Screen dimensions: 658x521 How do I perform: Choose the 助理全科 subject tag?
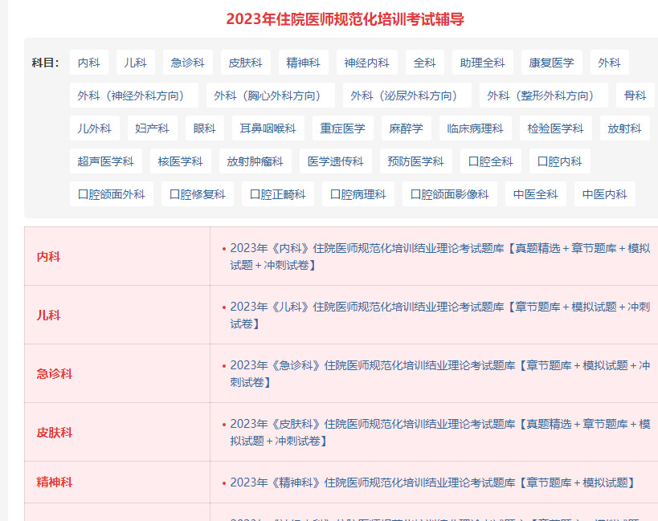pyautogui.click(x=483, y=63)
